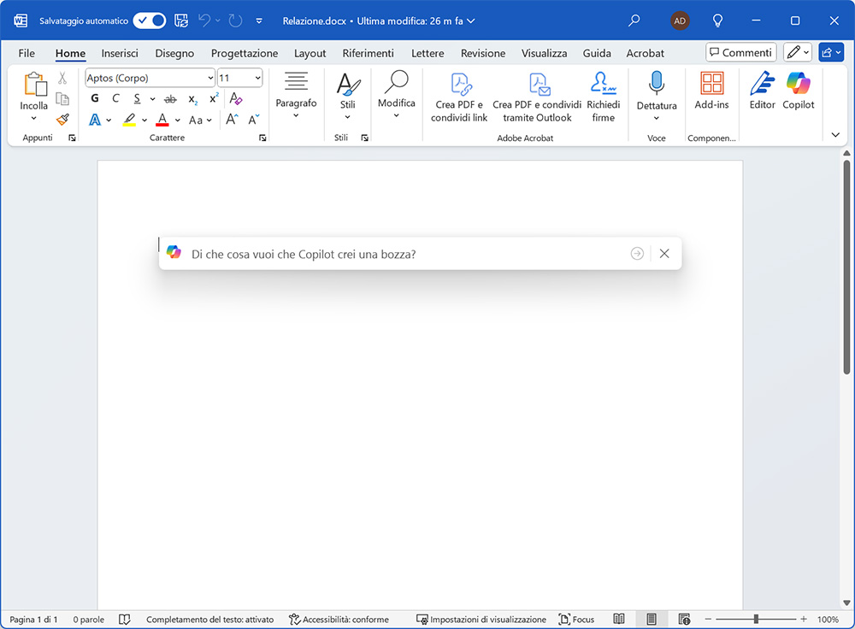The image size is (855, 629).
Task: Clear all formatting with eraser icon
Action: point(236,99)
